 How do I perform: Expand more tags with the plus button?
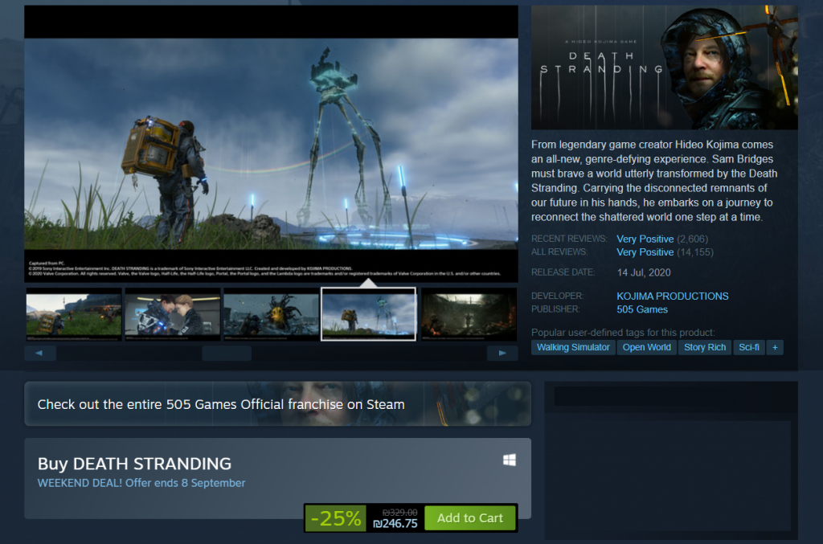click(x=775, y=347)
